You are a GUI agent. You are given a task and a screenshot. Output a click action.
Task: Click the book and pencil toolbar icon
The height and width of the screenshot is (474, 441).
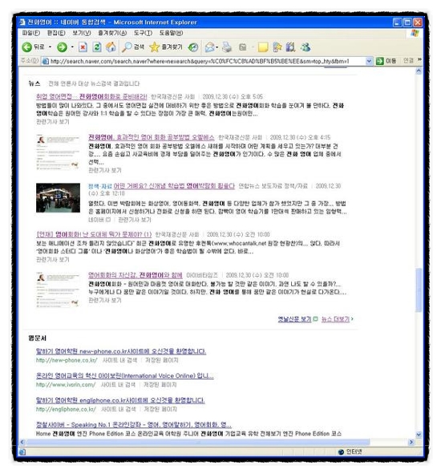tap(291, 47)
